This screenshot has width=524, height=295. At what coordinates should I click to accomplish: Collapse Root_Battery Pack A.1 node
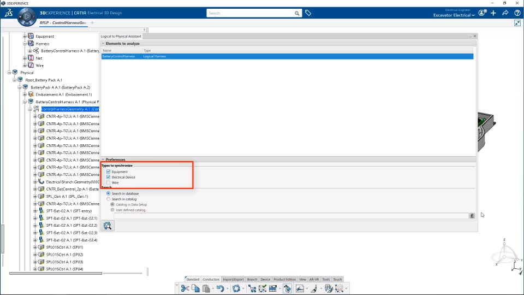click(x=14, y=80)
